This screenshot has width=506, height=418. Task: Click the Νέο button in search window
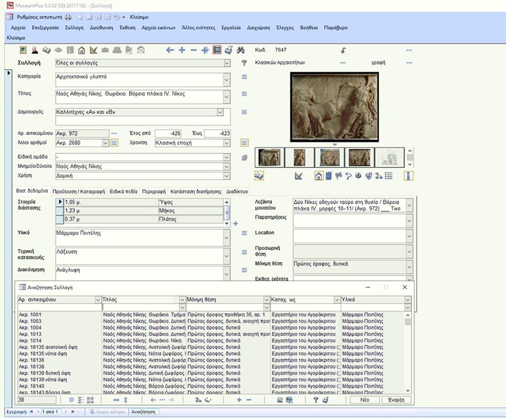click(364, 400)
